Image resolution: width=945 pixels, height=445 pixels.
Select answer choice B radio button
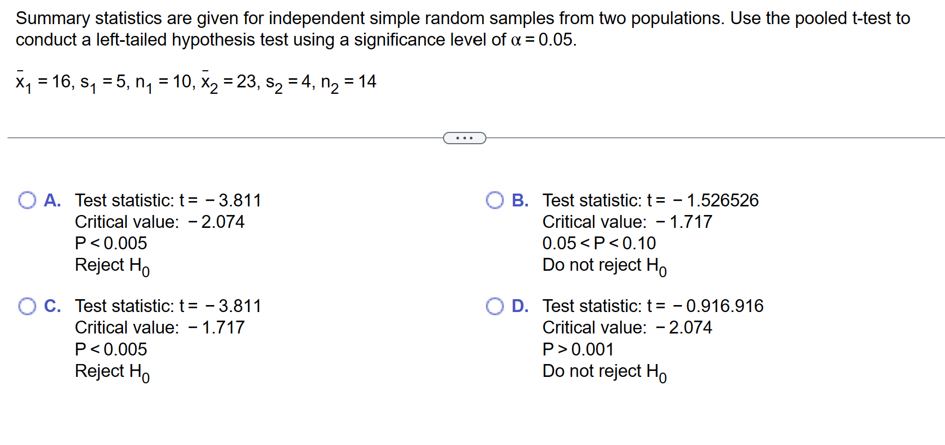(x=495, y=201)
